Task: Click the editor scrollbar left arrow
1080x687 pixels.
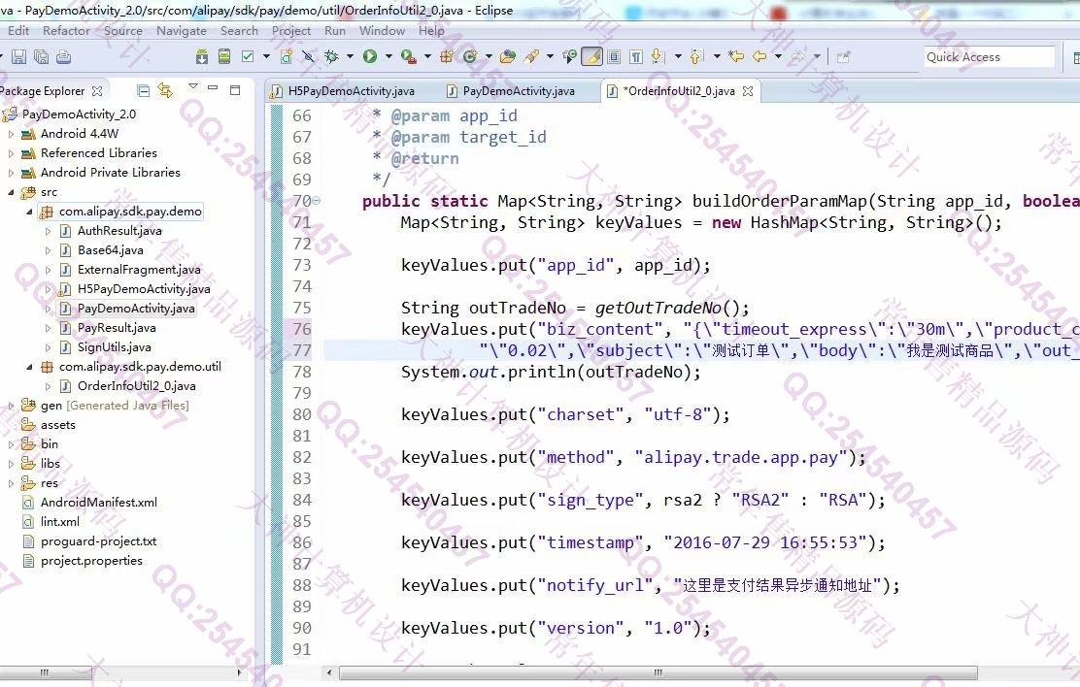Action: coord(329,672)
